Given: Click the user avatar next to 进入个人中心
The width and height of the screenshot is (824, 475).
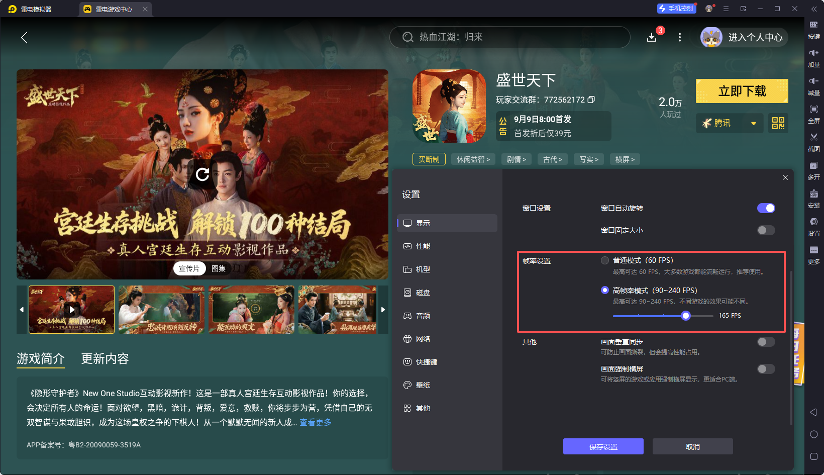Looking at the screenshot, I should coord(711,37).
